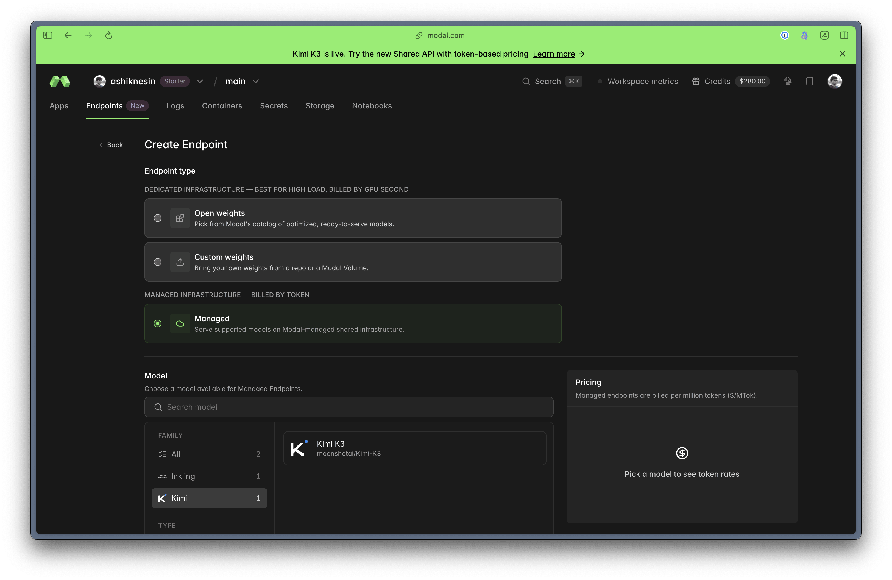This screenshot has width=892, height=580.
Task: Expand the main environment dropdown
Action: pos(256,81)
